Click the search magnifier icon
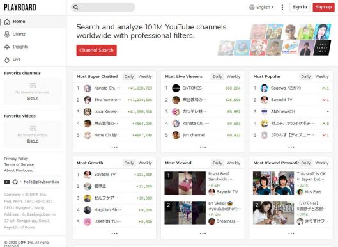Screen dimensions: 338x247 76,7
